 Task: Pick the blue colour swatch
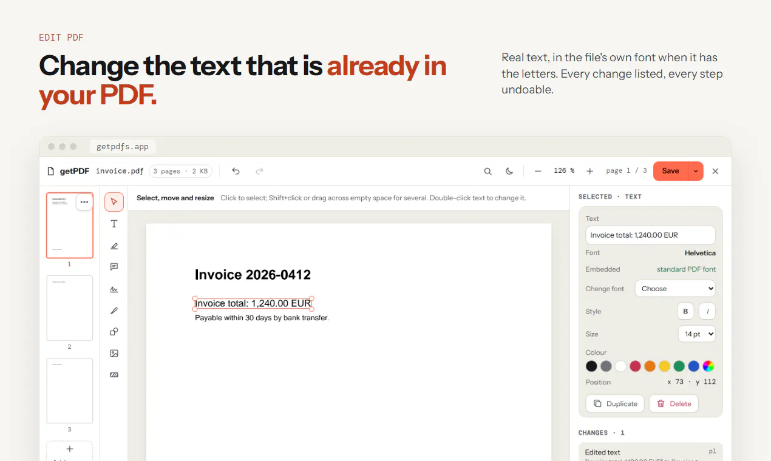(693, 366)
